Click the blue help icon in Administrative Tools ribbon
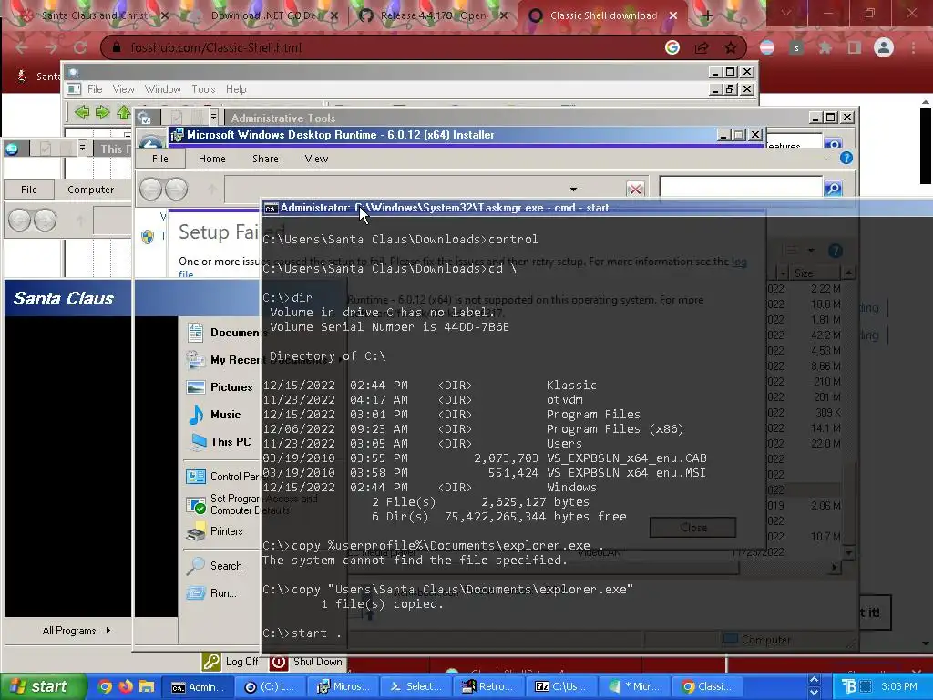This screenshot has height=700, width=933. (x=846, y=158)
